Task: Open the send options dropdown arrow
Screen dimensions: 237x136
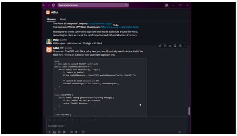Action: (184, 132)
